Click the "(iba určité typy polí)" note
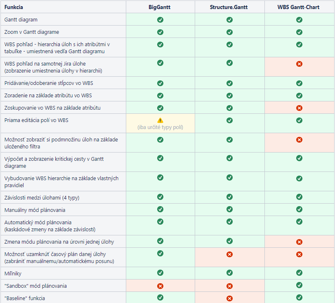The width and height of the screenshot is (335, 303). (160, 127)
